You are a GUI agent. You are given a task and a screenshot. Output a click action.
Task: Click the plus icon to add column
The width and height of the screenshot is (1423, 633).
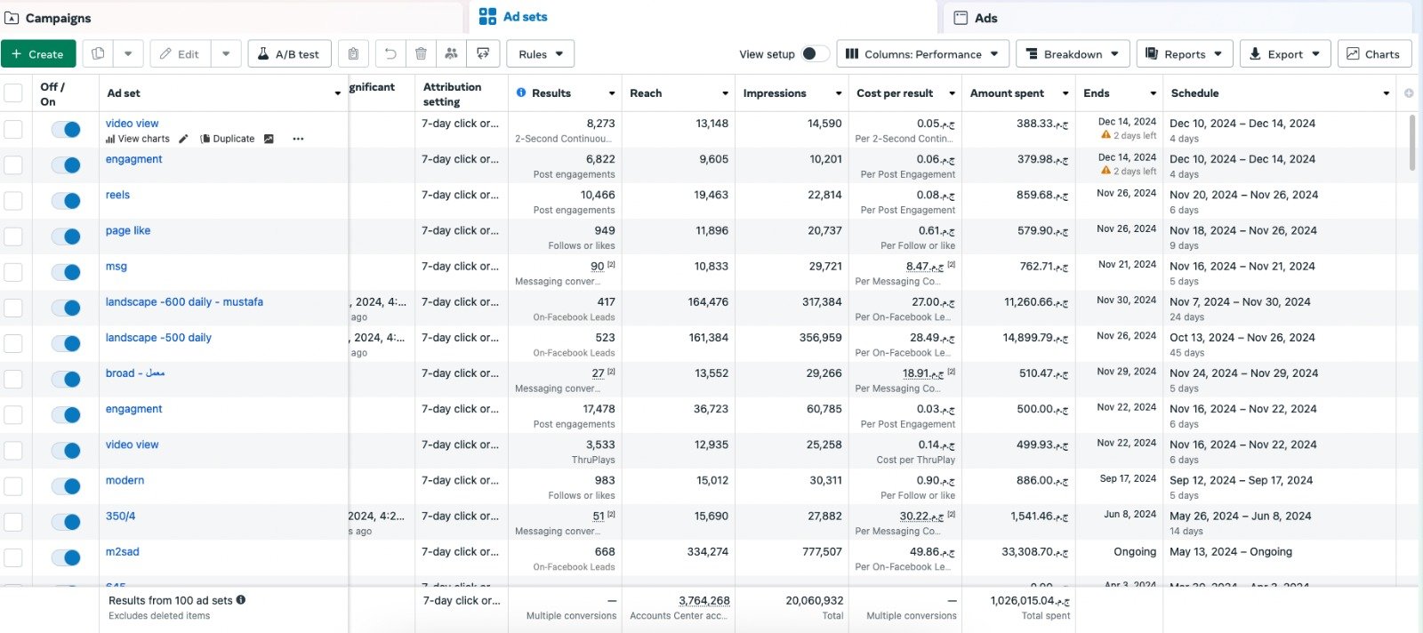(1408, 93)
